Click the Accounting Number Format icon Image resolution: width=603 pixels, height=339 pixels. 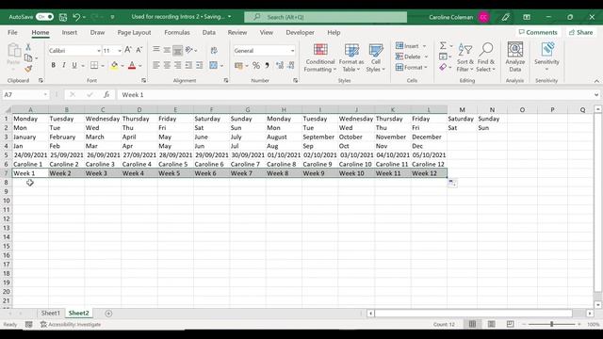pyautogui.click(x=238, y=66)
